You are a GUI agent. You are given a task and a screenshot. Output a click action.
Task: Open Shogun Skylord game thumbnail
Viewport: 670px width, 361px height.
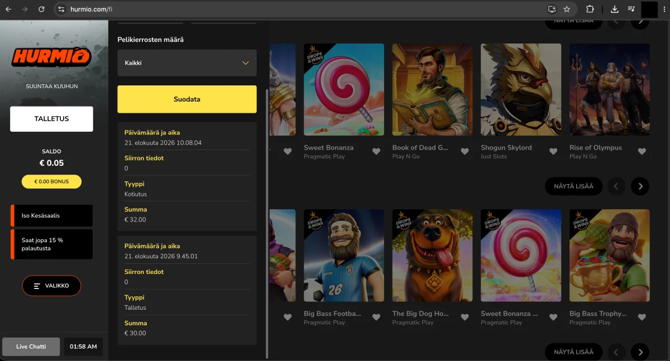click(x=521, y=89)
